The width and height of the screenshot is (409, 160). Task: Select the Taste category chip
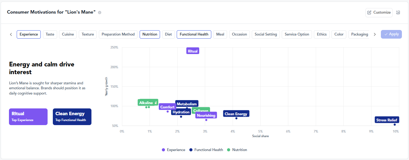pos(50,34)
